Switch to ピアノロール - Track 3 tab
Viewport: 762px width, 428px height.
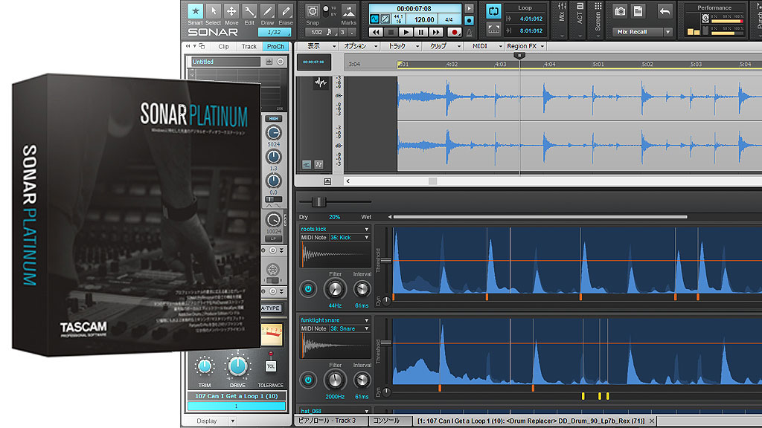point(330,421)
